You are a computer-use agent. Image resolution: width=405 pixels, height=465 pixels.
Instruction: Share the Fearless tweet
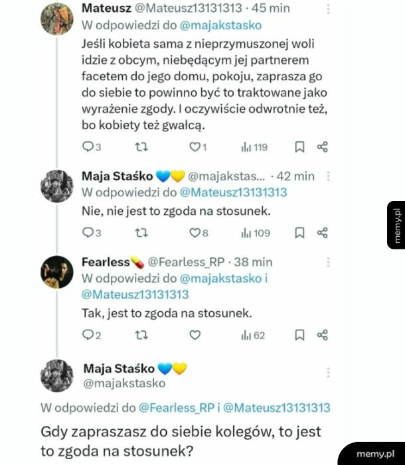[x=322, y=335]
